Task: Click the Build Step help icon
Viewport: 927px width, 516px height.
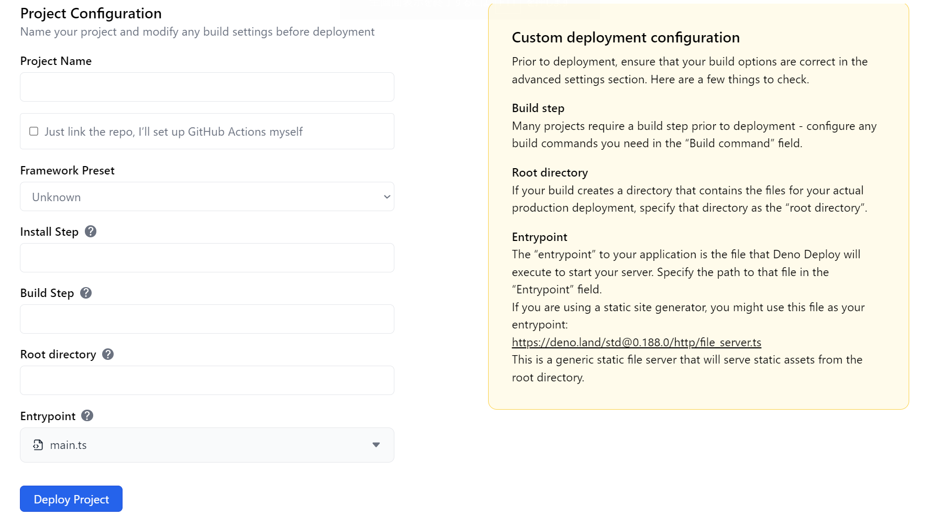Action: coord(86,293)
